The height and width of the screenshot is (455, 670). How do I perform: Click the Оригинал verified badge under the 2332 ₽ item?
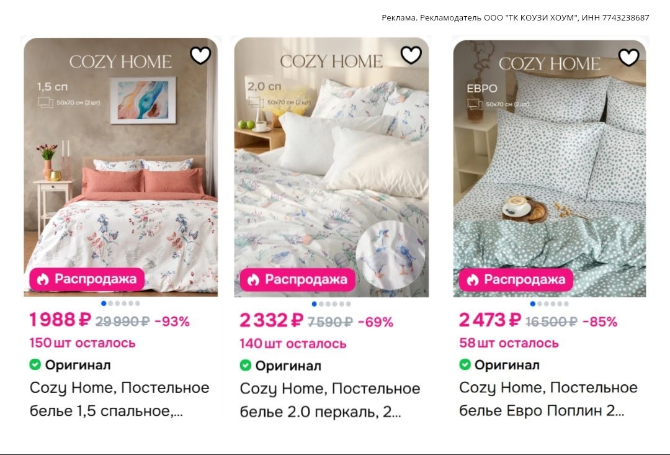pos(280,366)
